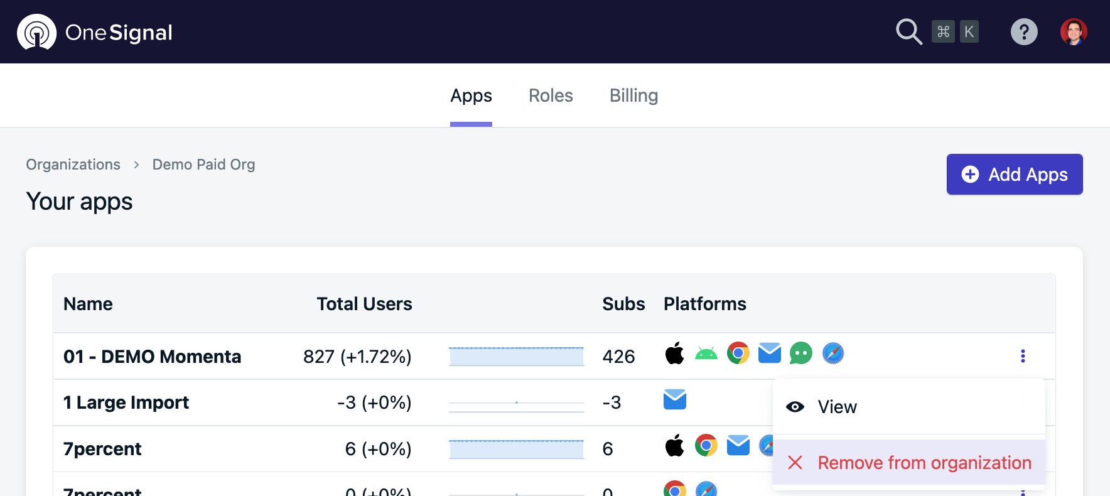Click 827 (+1.72%) total users value
The image size is (1110, 496).
coord(357,357)
